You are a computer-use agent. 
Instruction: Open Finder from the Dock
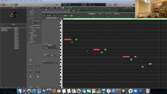(x=19, y=91)
